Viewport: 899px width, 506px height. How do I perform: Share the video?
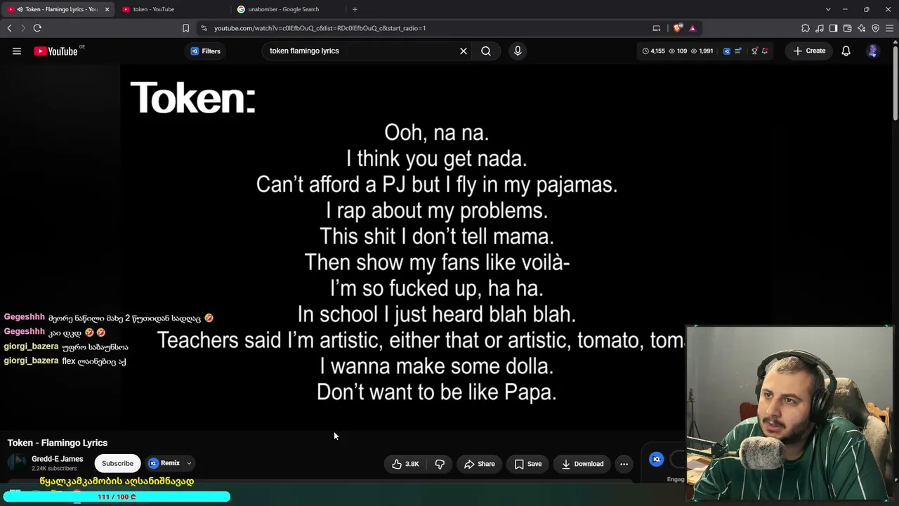479,464
